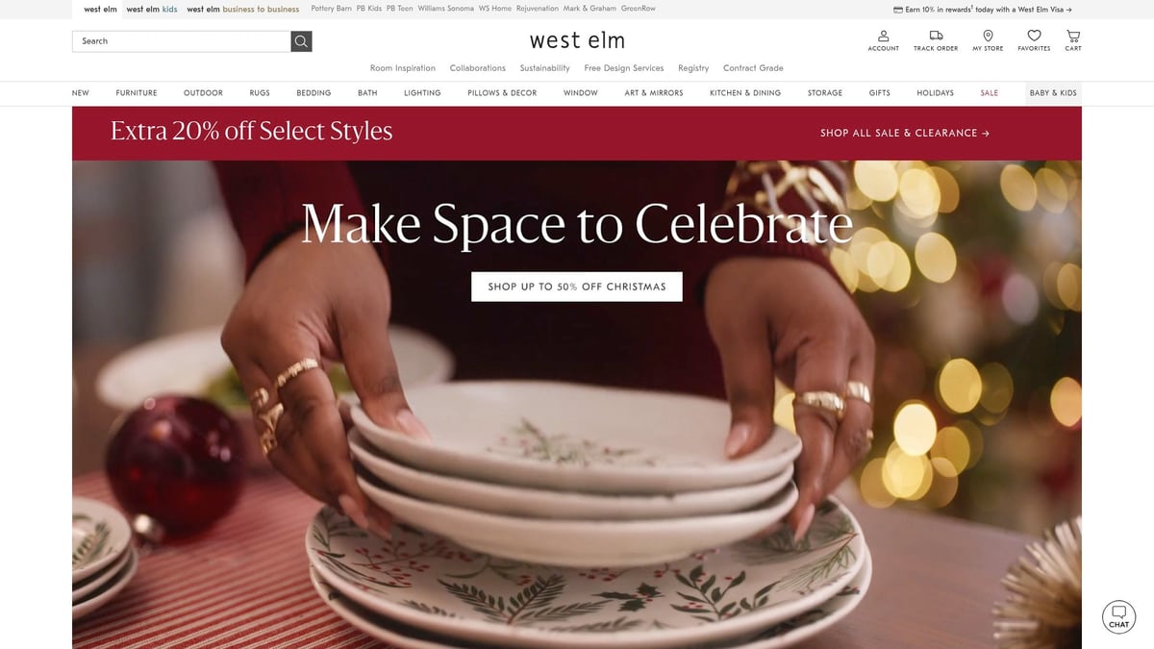Viewport: 1154px width, 649px height.
Task: Open the Furniture menu
Action: (137, 93)
